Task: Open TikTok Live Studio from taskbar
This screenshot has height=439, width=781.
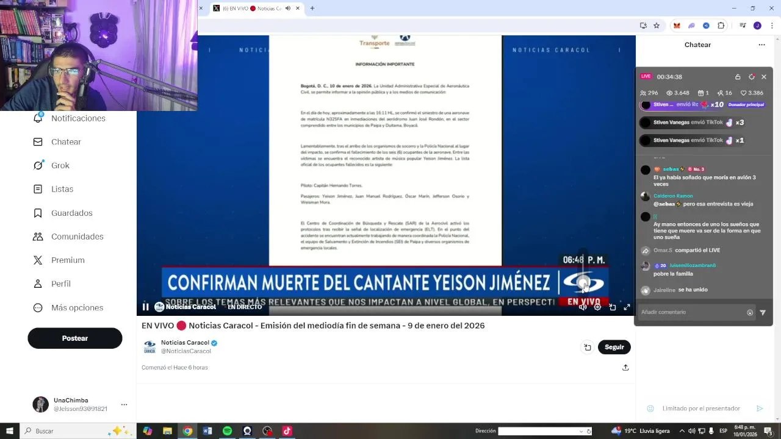Action: click(287, 431)
